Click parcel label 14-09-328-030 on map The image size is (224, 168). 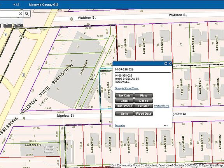(182, 87)
